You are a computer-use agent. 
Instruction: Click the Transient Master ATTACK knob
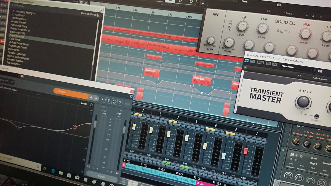(303, 102)
